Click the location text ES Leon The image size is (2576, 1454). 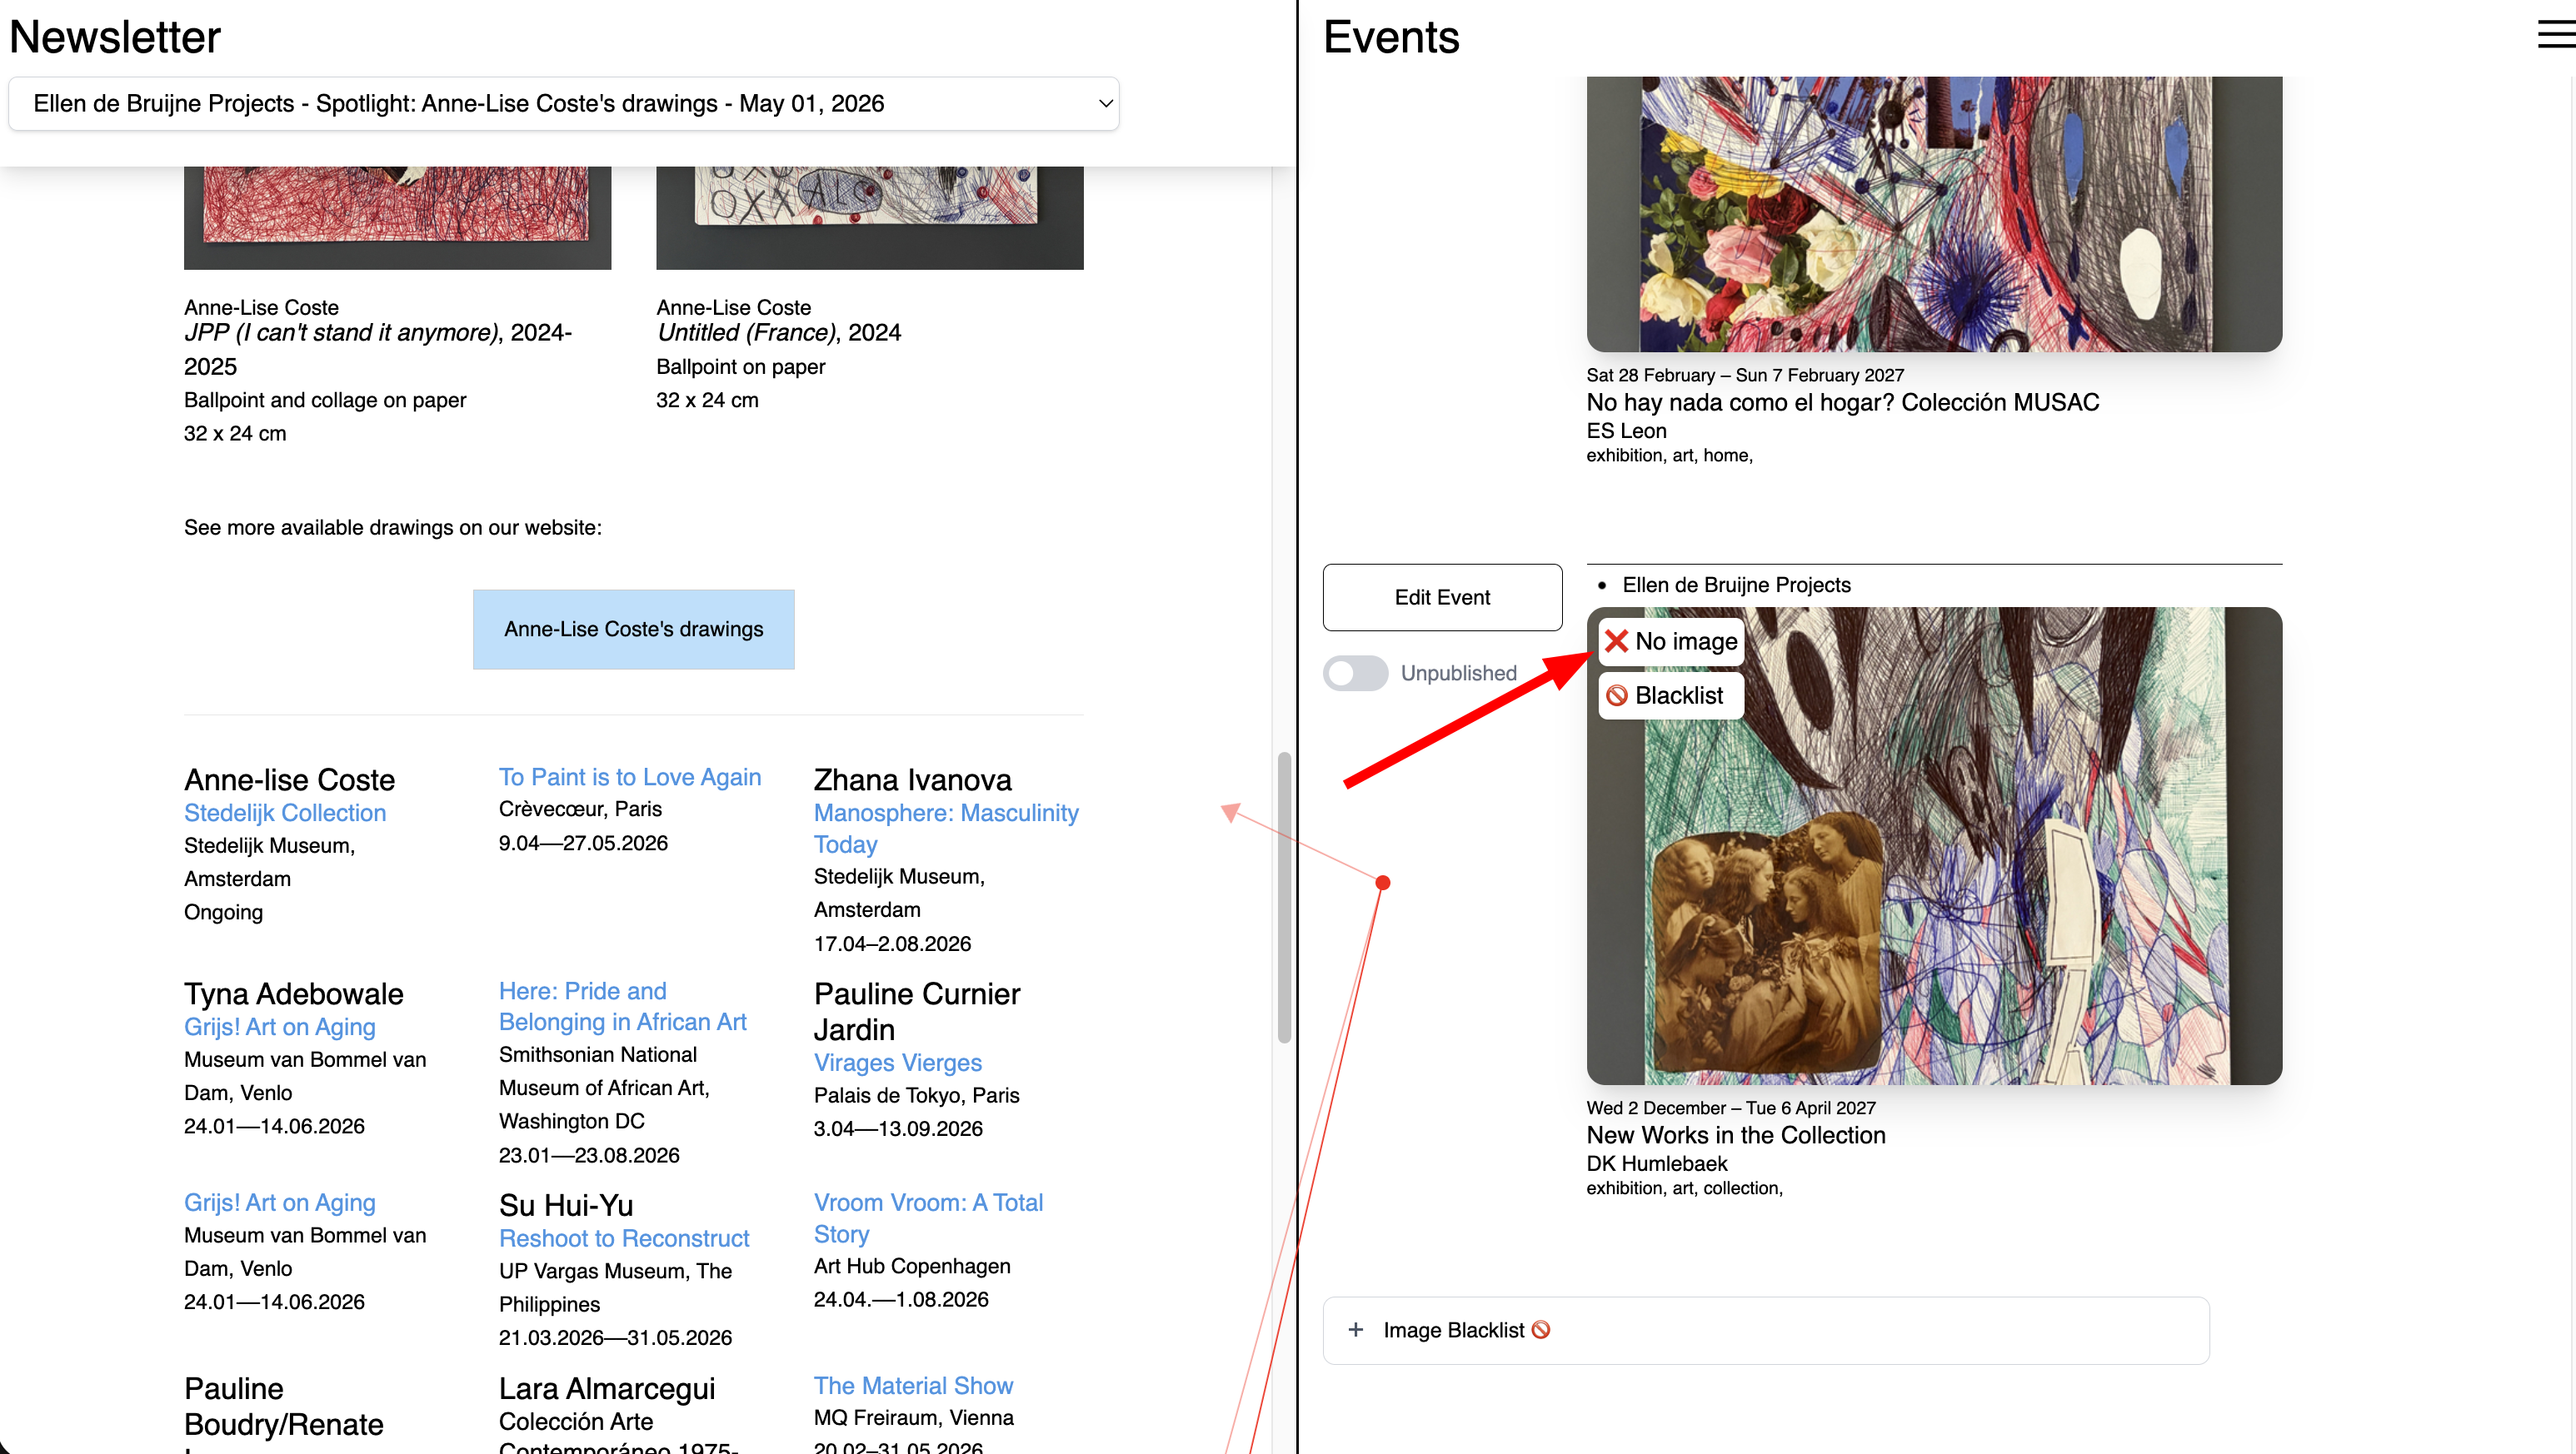click(1627, 431)
